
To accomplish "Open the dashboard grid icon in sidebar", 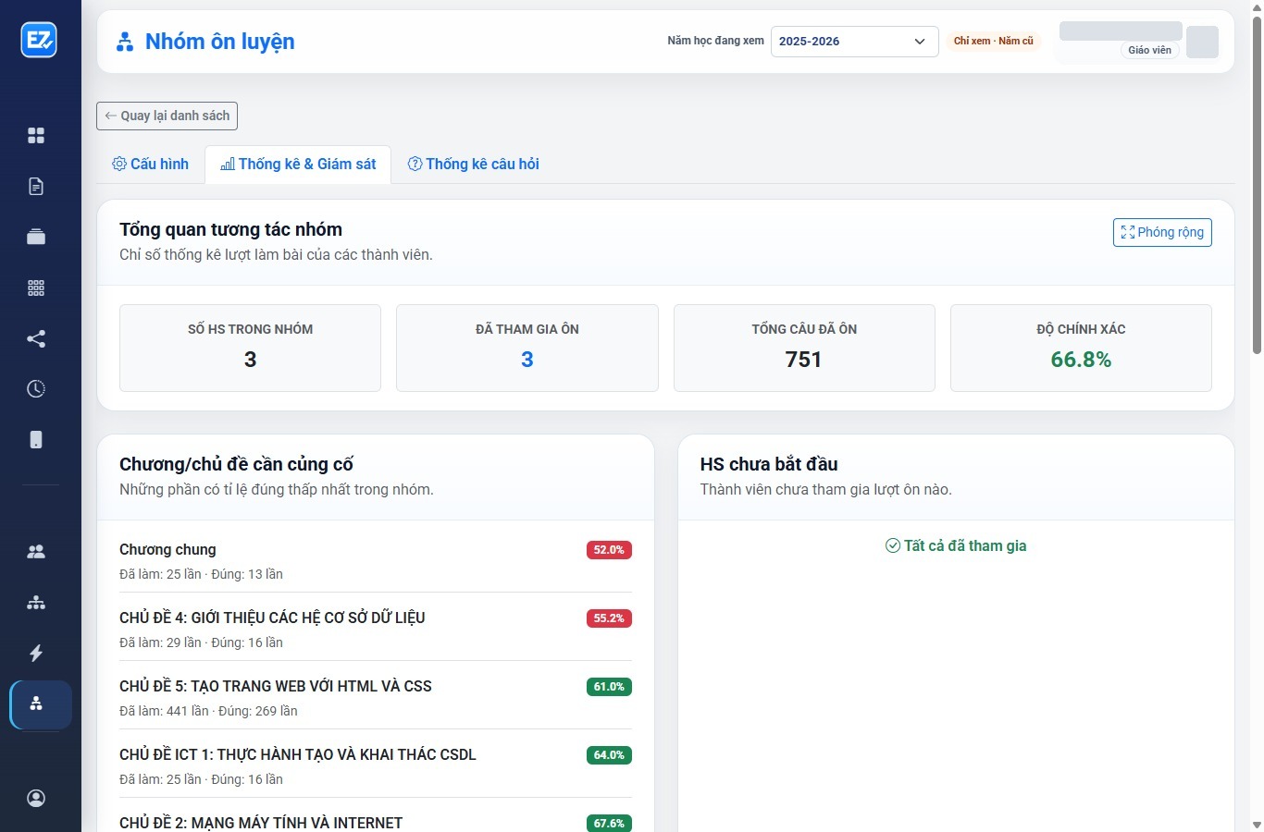I will point(36,136).
